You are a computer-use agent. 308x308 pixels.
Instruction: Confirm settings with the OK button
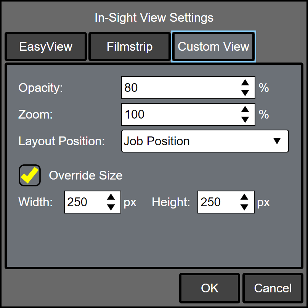pos(210,288)
